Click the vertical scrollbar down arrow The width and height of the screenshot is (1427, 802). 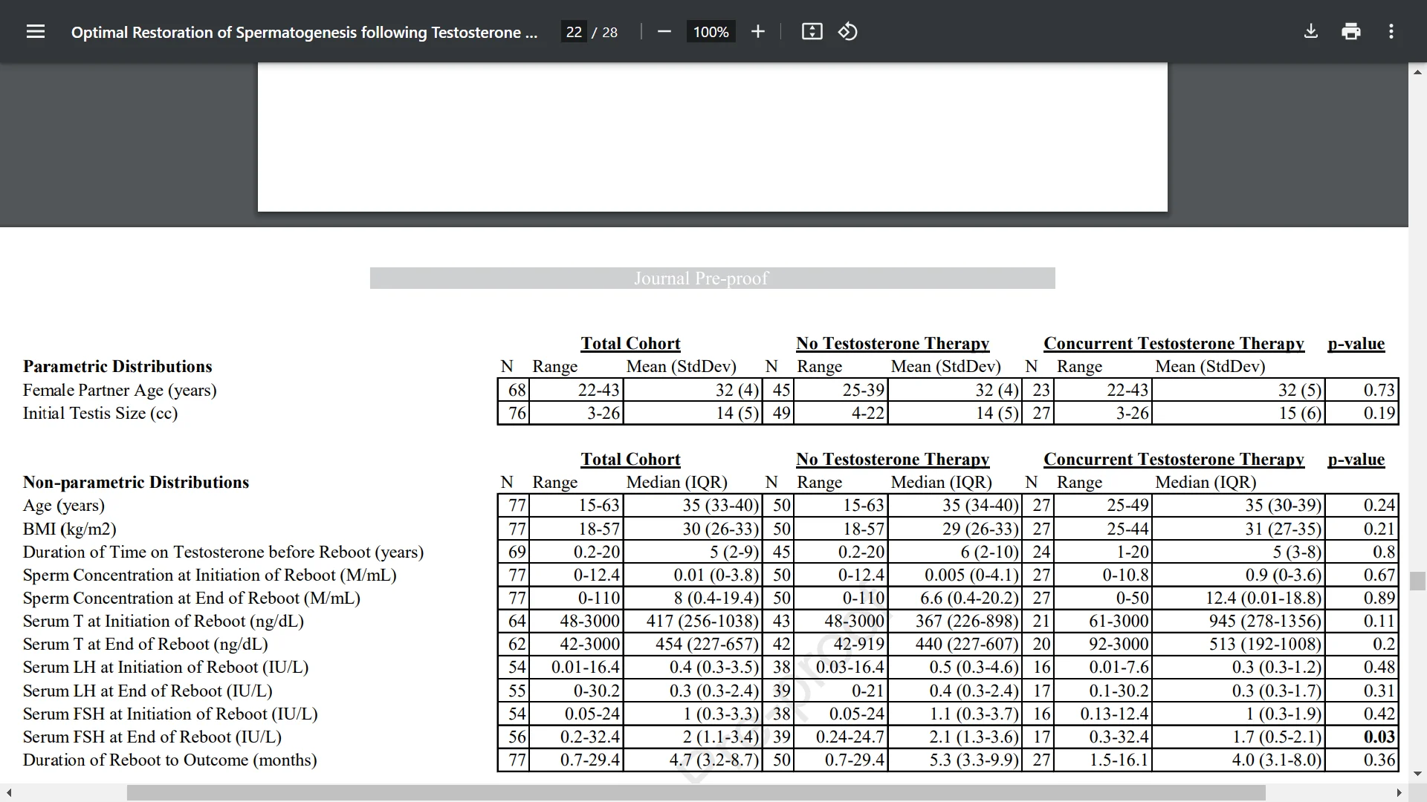pyautogui.click(x=1417, y=774)
